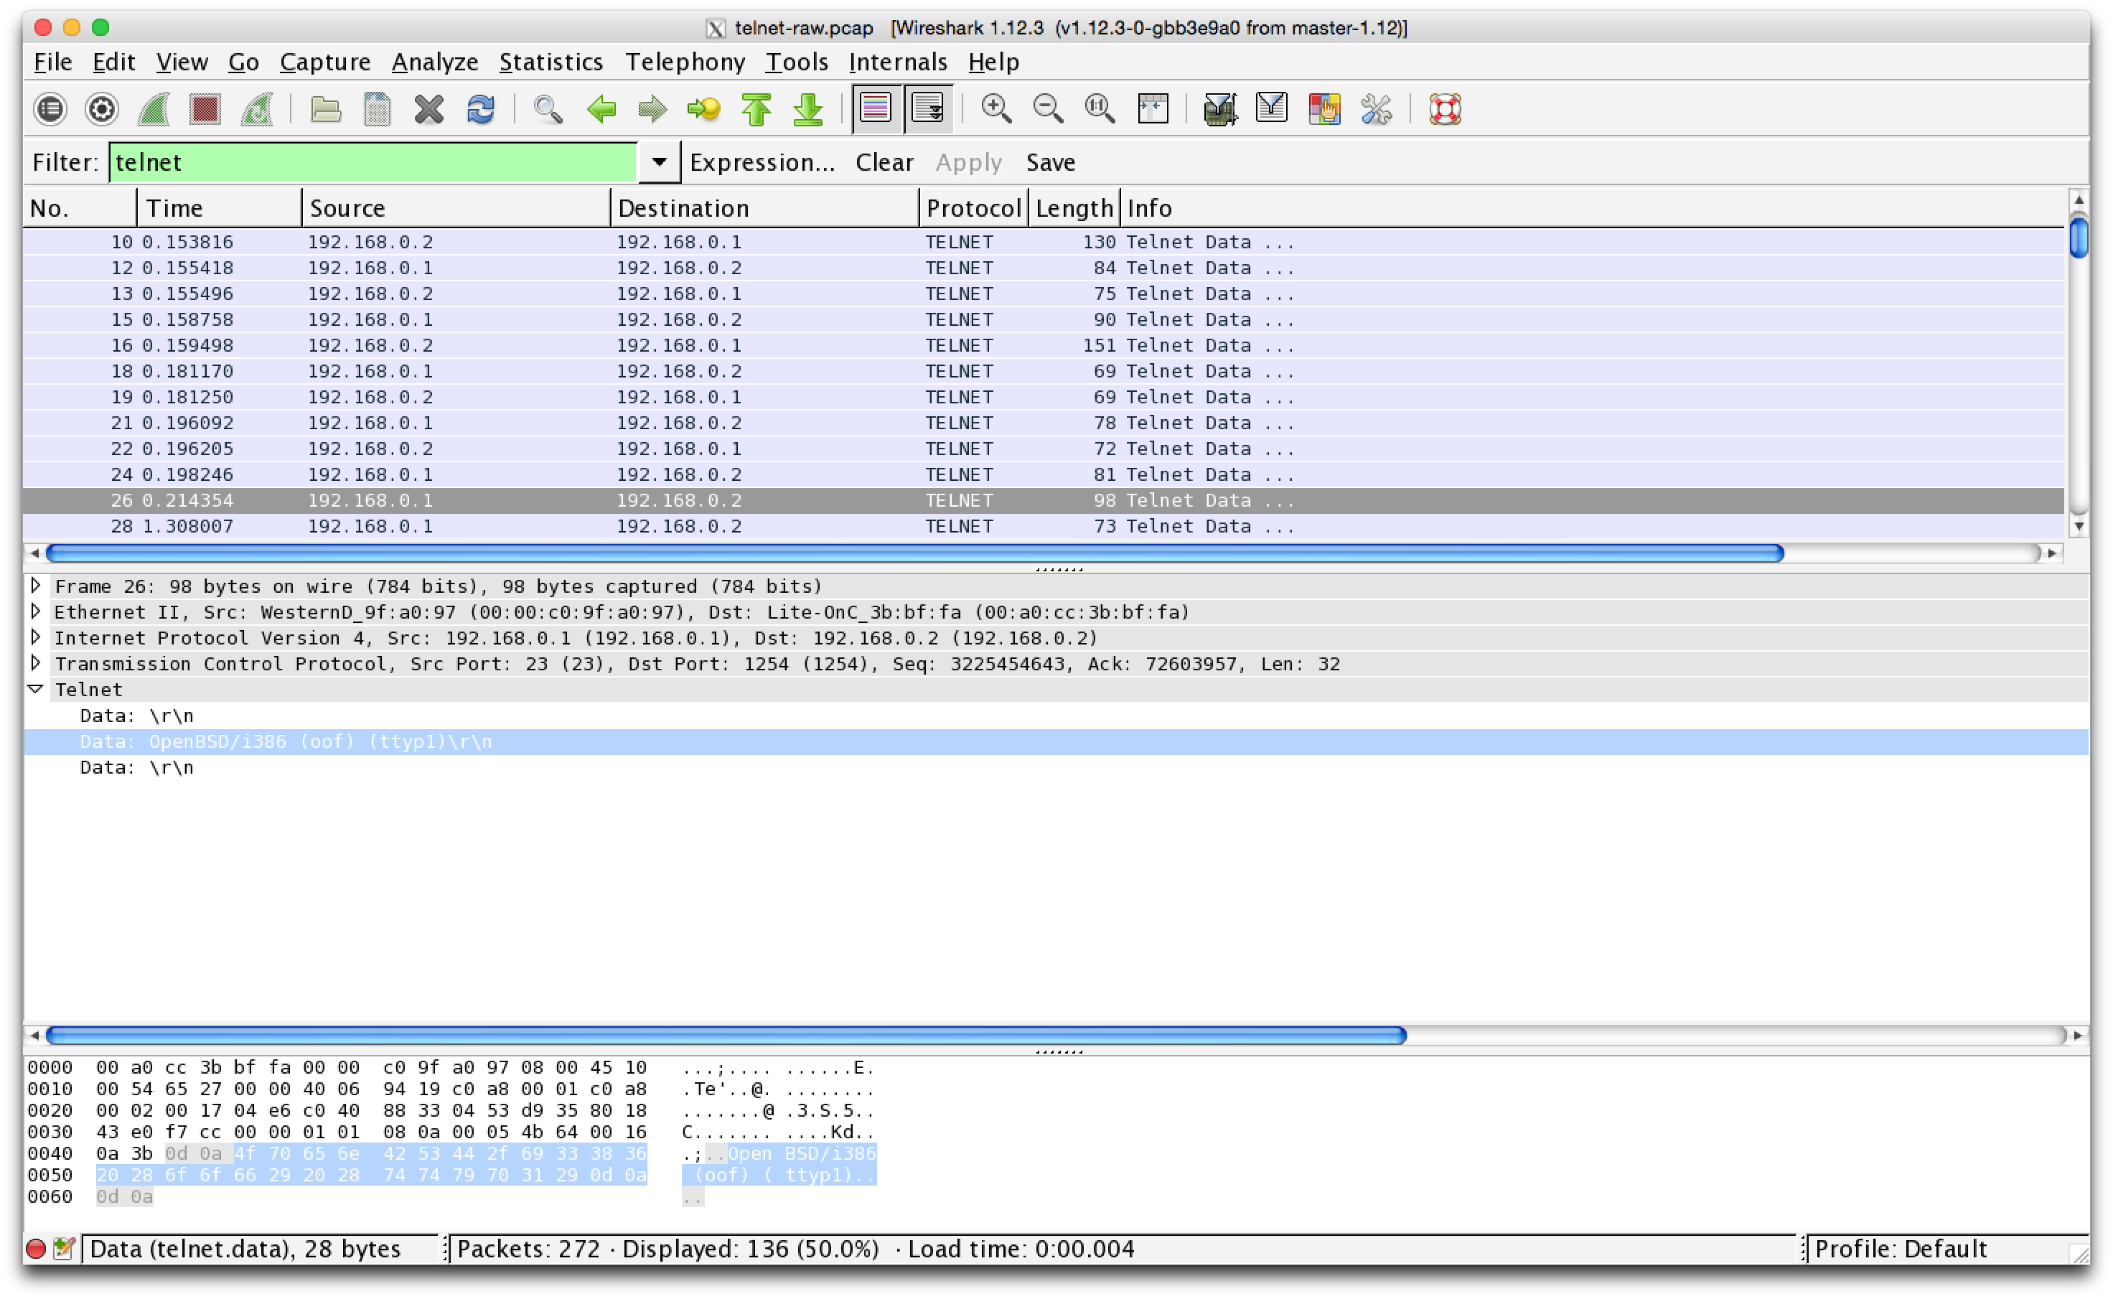The height and width of the screenshot is (1299, 2113).
Task: Edit coloring rules icon
Action: click(x=1324, y=109)
